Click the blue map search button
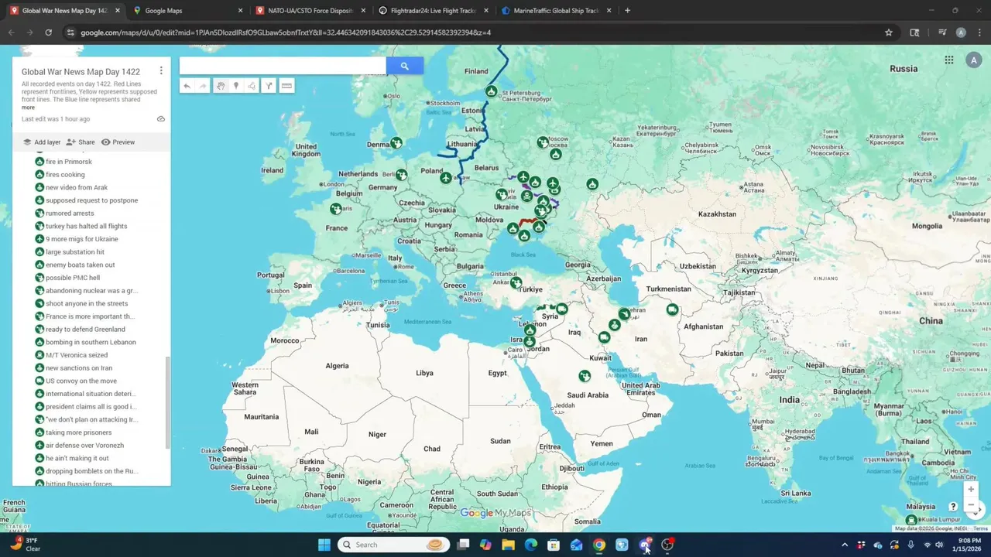The image size is (991, 557). point(404,66)
